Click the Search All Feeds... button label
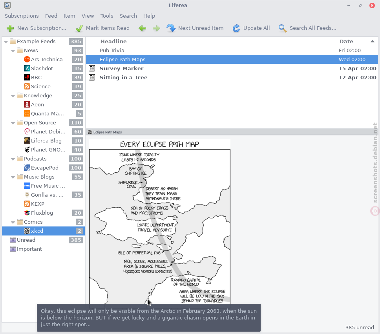380x334 pixels. click(x=313, y=28)
